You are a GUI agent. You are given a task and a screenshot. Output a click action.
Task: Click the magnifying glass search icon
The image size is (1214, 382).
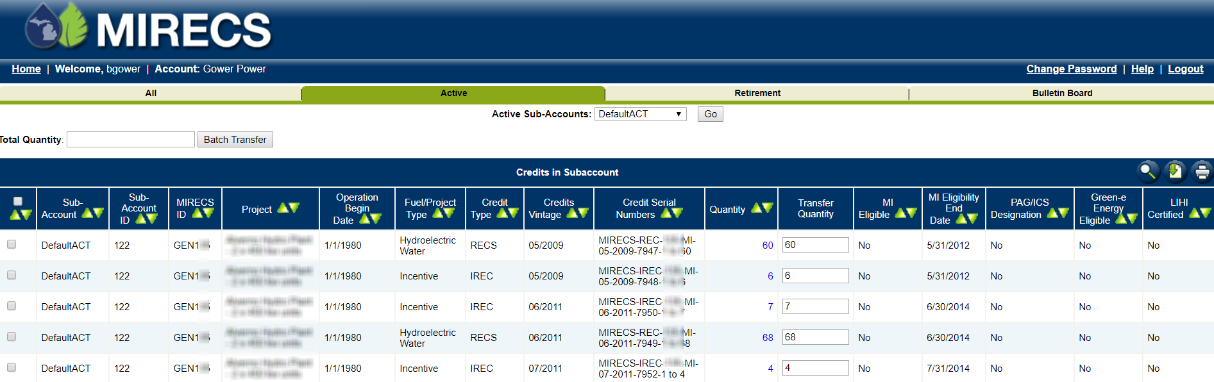click(1148, 171)
